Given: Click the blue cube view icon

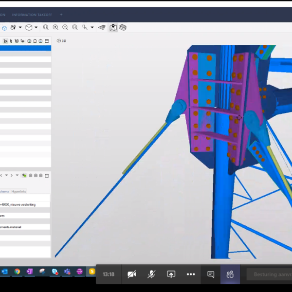Looking at the screenshot, I should (4, 28).
